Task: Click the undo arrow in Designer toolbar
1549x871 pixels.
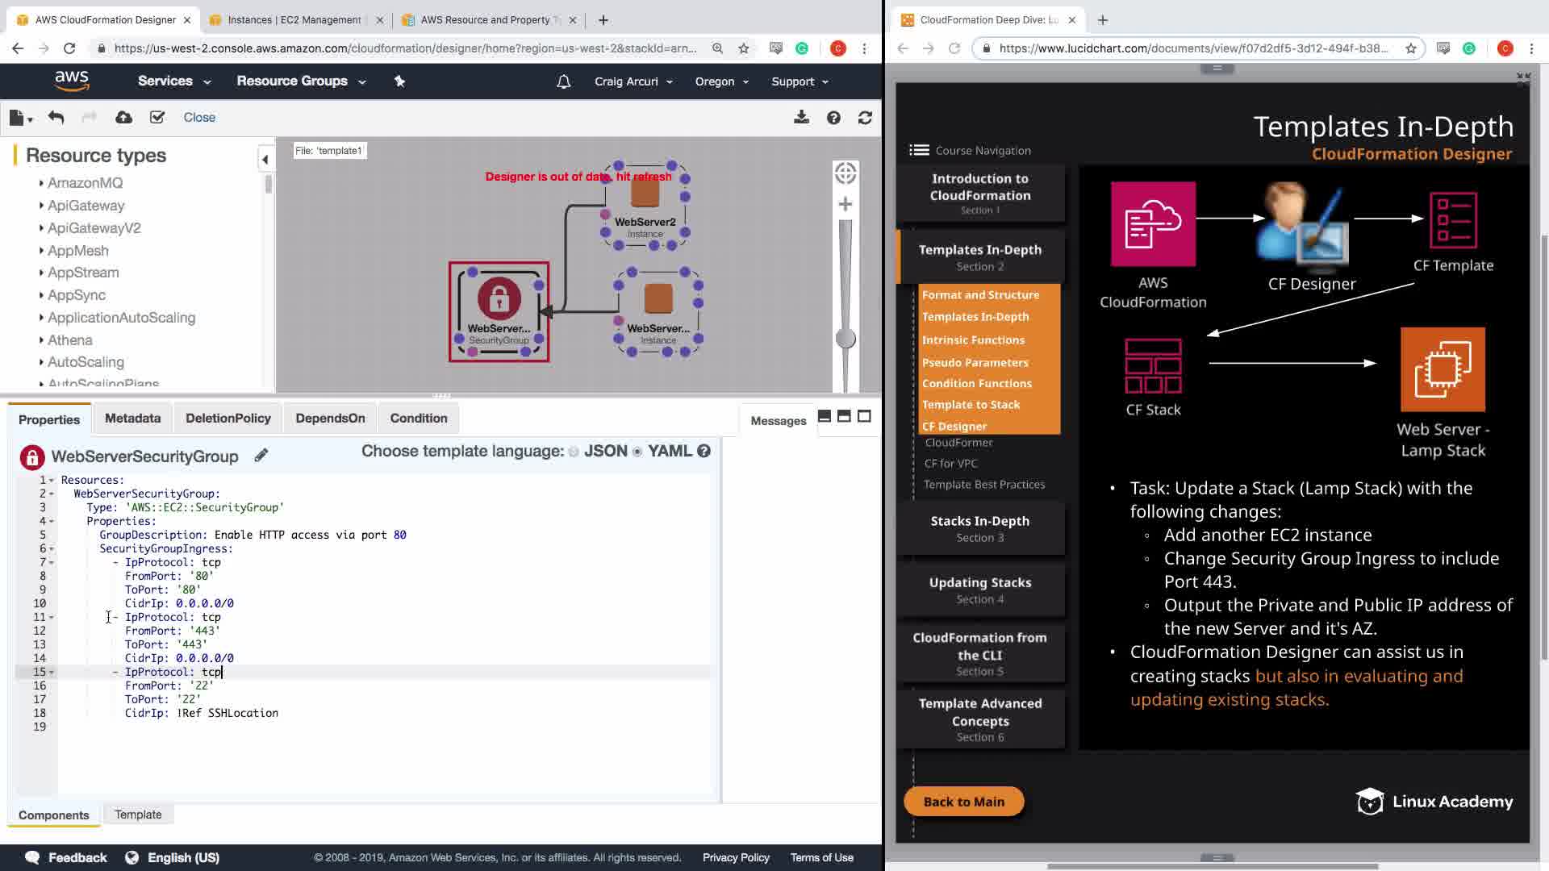Action: click(56, 118)
